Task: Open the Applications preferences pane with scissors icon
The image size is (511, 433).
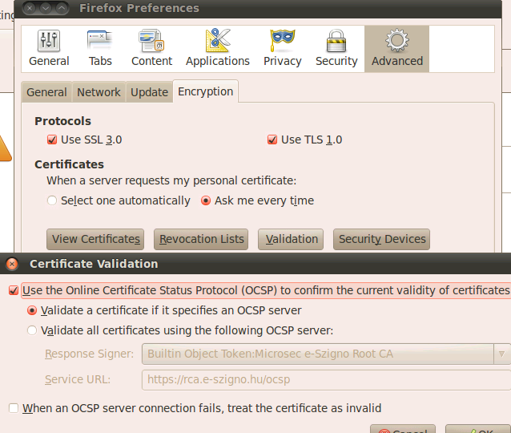Action: tap(218, 48)
